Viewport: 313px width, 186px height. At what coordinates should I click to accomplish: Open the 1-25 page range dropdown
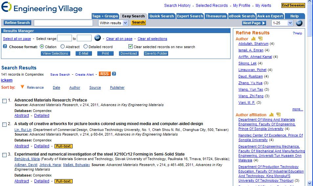click(x=282, y=23)
